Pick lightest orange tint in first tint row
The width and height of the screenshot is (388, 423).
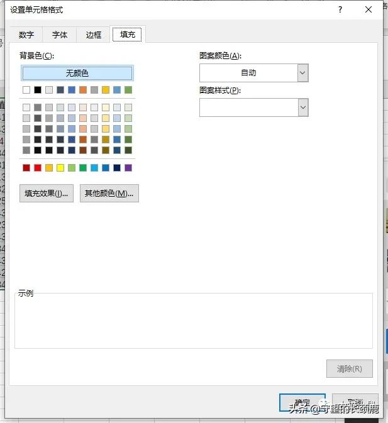(83, 107)
